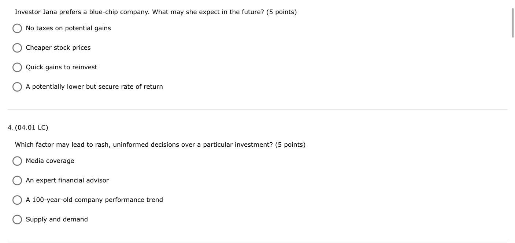Screen dimensions: 515x243
Task: Click the "Quick gains to reinvest" label text
Action: 62,67
